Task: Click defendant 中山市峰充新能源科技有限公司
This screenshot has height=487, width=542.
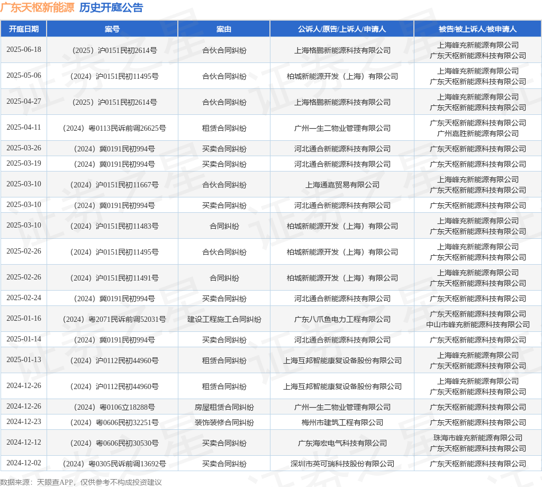Action: tap(478, 324)
